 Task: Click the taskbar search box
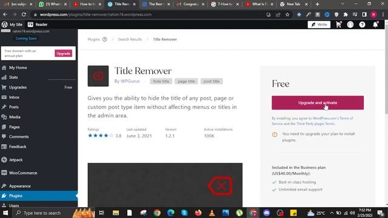coord(53,213)
